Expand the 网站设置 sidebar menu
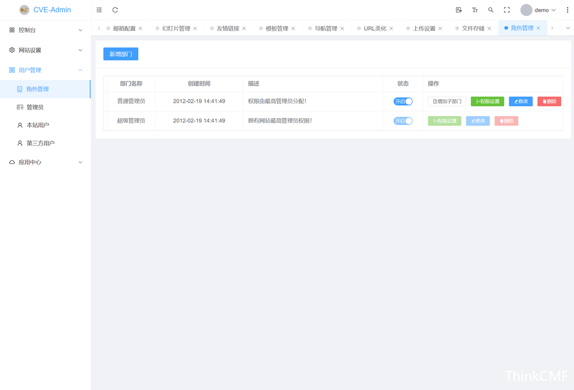Screen dimensions: 574x390 pyautogui.click(x=45, y=50)
